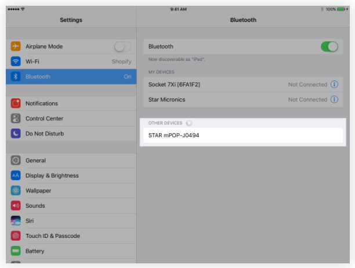This screenshot has height=268, width=355.
Task: Tap the battery indicator in status bar
Action: click(342, 9)
